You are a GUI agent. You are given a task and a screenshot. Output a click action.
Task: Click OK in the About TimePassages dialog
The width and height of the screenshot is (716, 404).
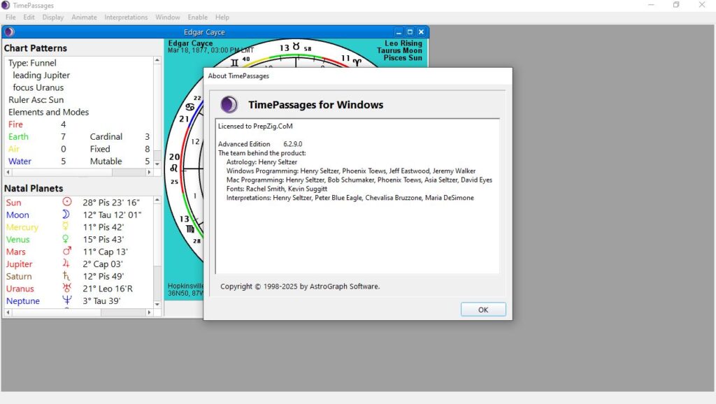pyautogui.click(x=483, y=310)
